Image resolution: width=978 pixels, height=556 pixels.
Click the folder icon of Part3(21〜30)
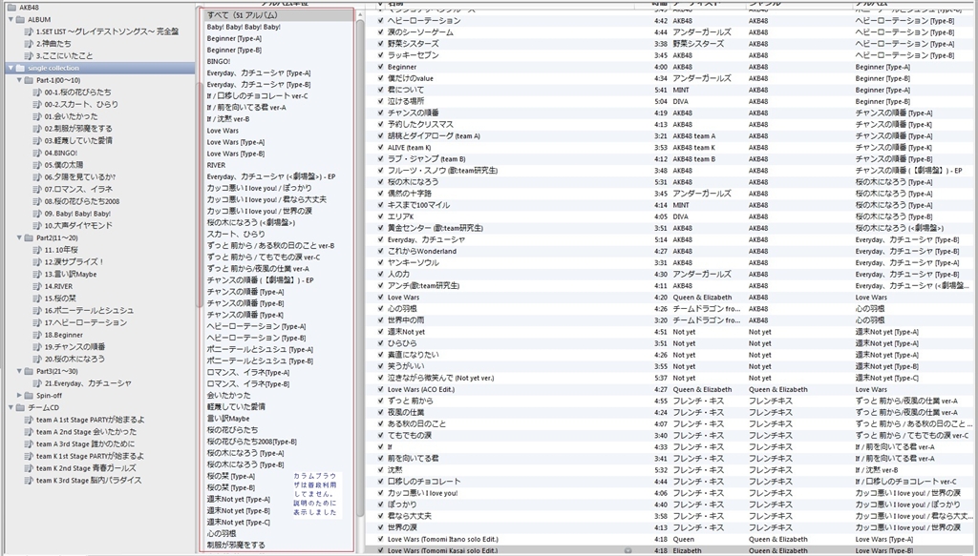(x=29, y=371)
